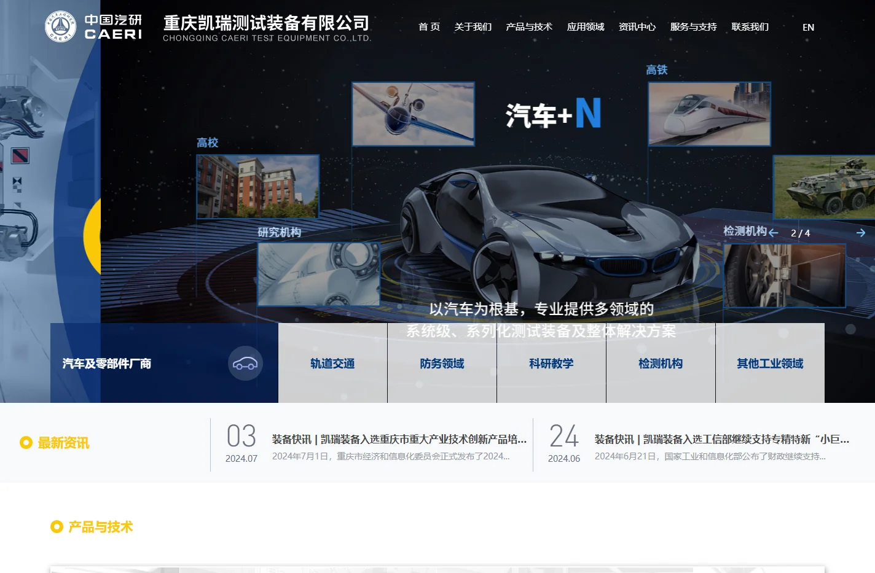Open 产品与技术 navigation item

[529, 27]
